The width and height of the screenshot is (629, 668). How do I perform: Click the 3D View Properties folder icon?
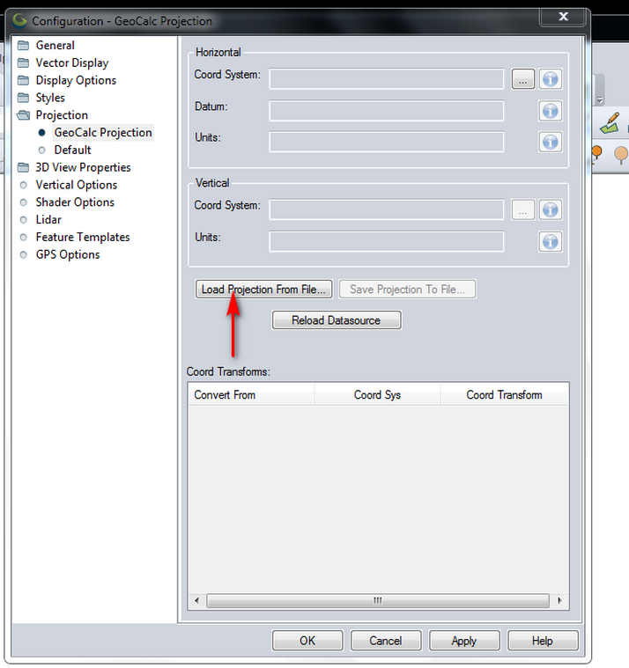pyautogui.click(x=24, y=167)
